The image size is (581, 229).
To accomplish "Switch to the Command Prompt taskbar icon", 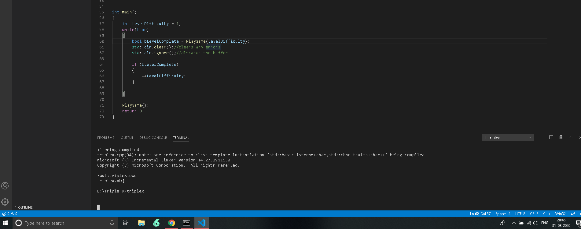I will pos(186,223).
